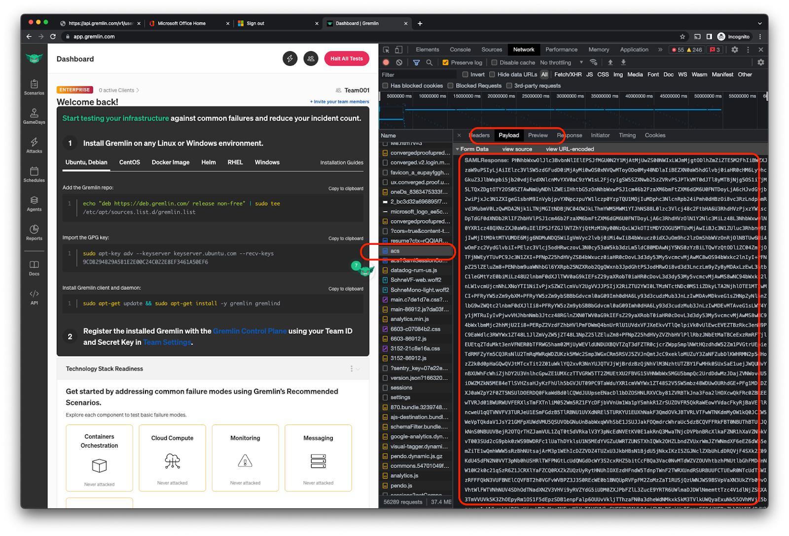Screen dimensions: 789x536
Task: Select the Docker Image install tab
Action: (171, 162)
